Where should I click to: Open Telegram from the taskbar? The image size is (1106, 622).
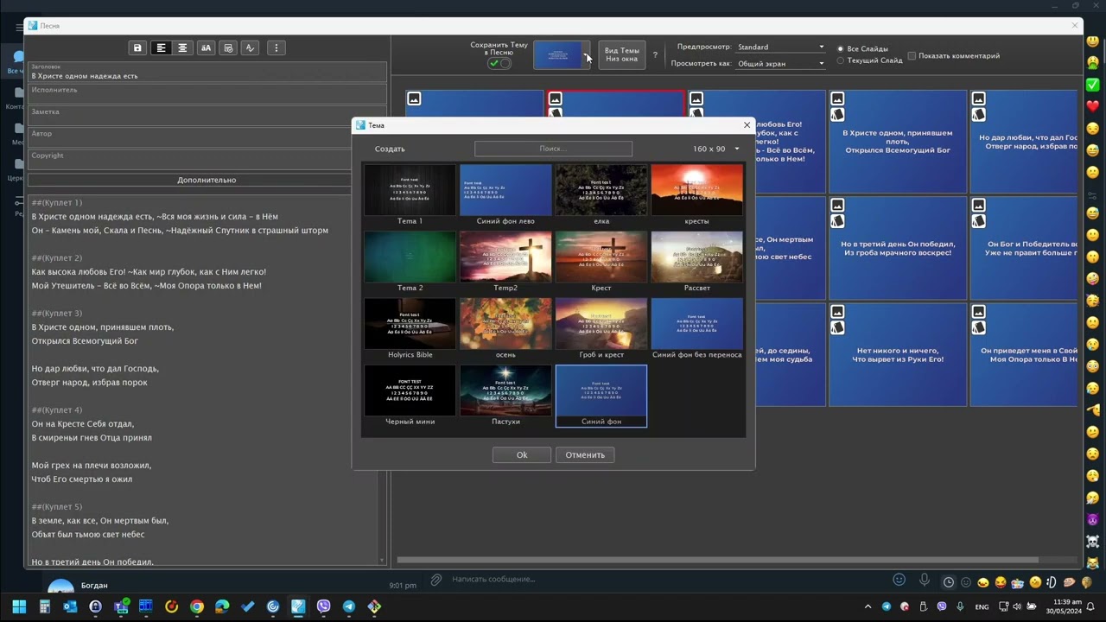point(349,606)
